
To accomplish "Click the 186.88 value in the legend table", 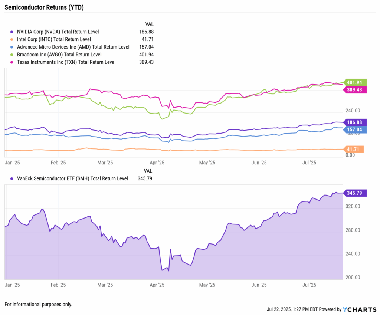I will (146, 32).
